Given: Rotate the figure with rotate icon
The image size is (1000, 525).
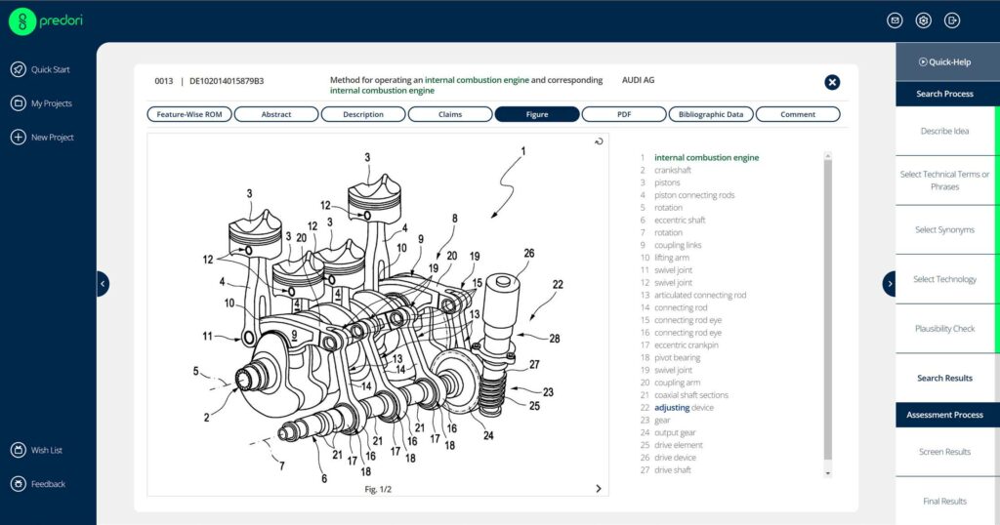Looking at the screenshot, I should 599,141.
